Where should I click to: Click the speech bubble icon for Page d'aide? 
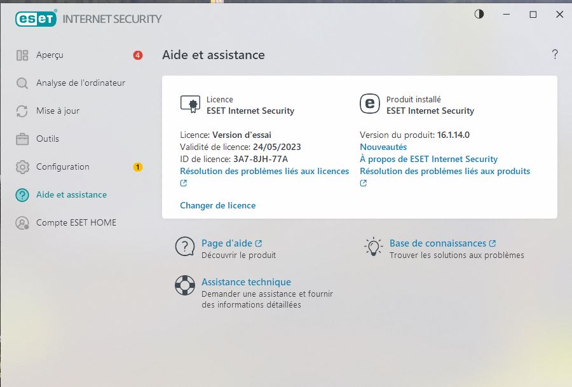185,246
